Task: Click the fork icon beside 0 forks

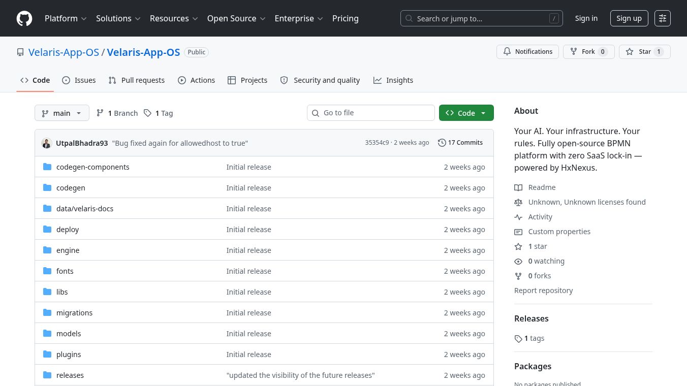Action: coord(518,276)
